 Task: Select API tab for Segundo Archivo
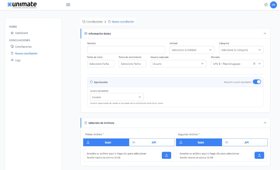click(x=245, y=142)
